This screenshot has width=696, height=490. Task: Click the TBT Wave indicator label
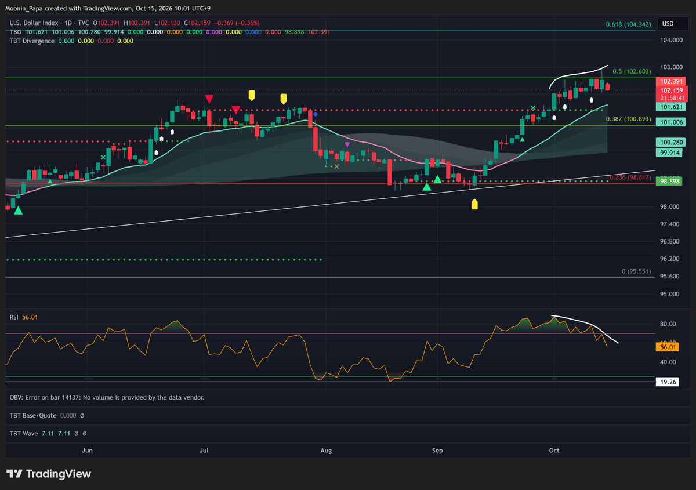(24, 434)
